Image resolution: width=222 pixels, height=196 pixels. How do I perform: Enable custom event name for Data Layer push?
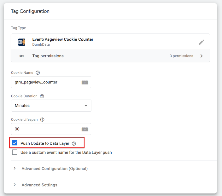tap(15, 152)
